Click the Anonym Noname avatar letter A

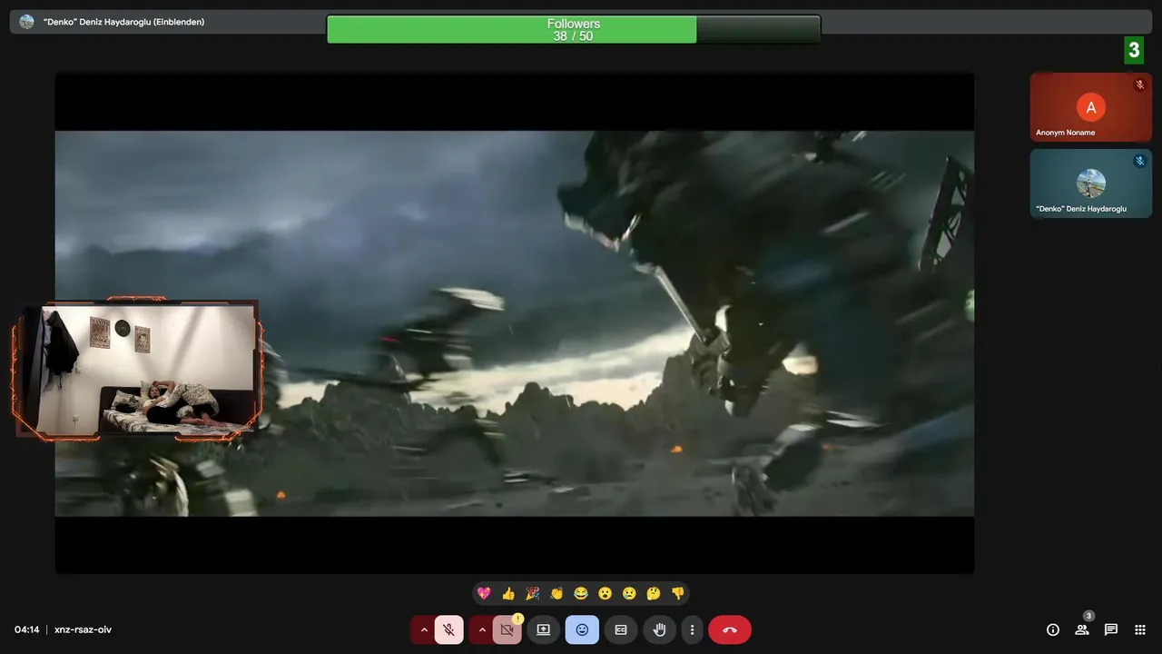pyautogui.click(x=1091, y=107)
